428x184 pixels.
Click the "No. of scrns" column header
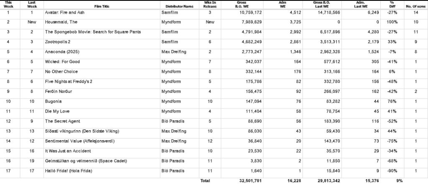tap(415, 7)
